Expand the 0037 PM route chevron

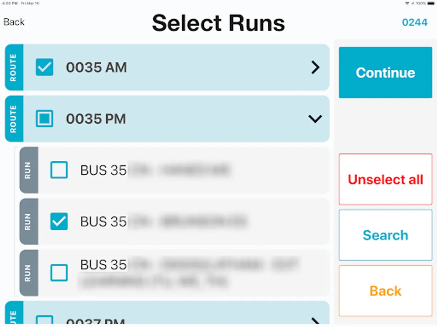click(315, 320)
